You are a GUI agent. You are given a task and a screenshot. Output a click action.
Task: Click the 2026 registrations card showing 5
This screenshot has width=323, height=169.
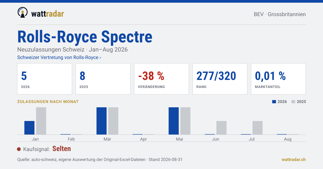pyautogui.click(x=45, y=79)
